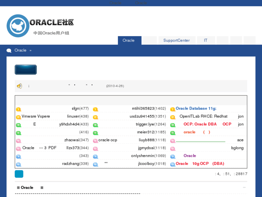Viewport: 262px width, 197px height.
Task: Click rank 2 icon beside Vmware Vspere
Action: click(18, 117)
